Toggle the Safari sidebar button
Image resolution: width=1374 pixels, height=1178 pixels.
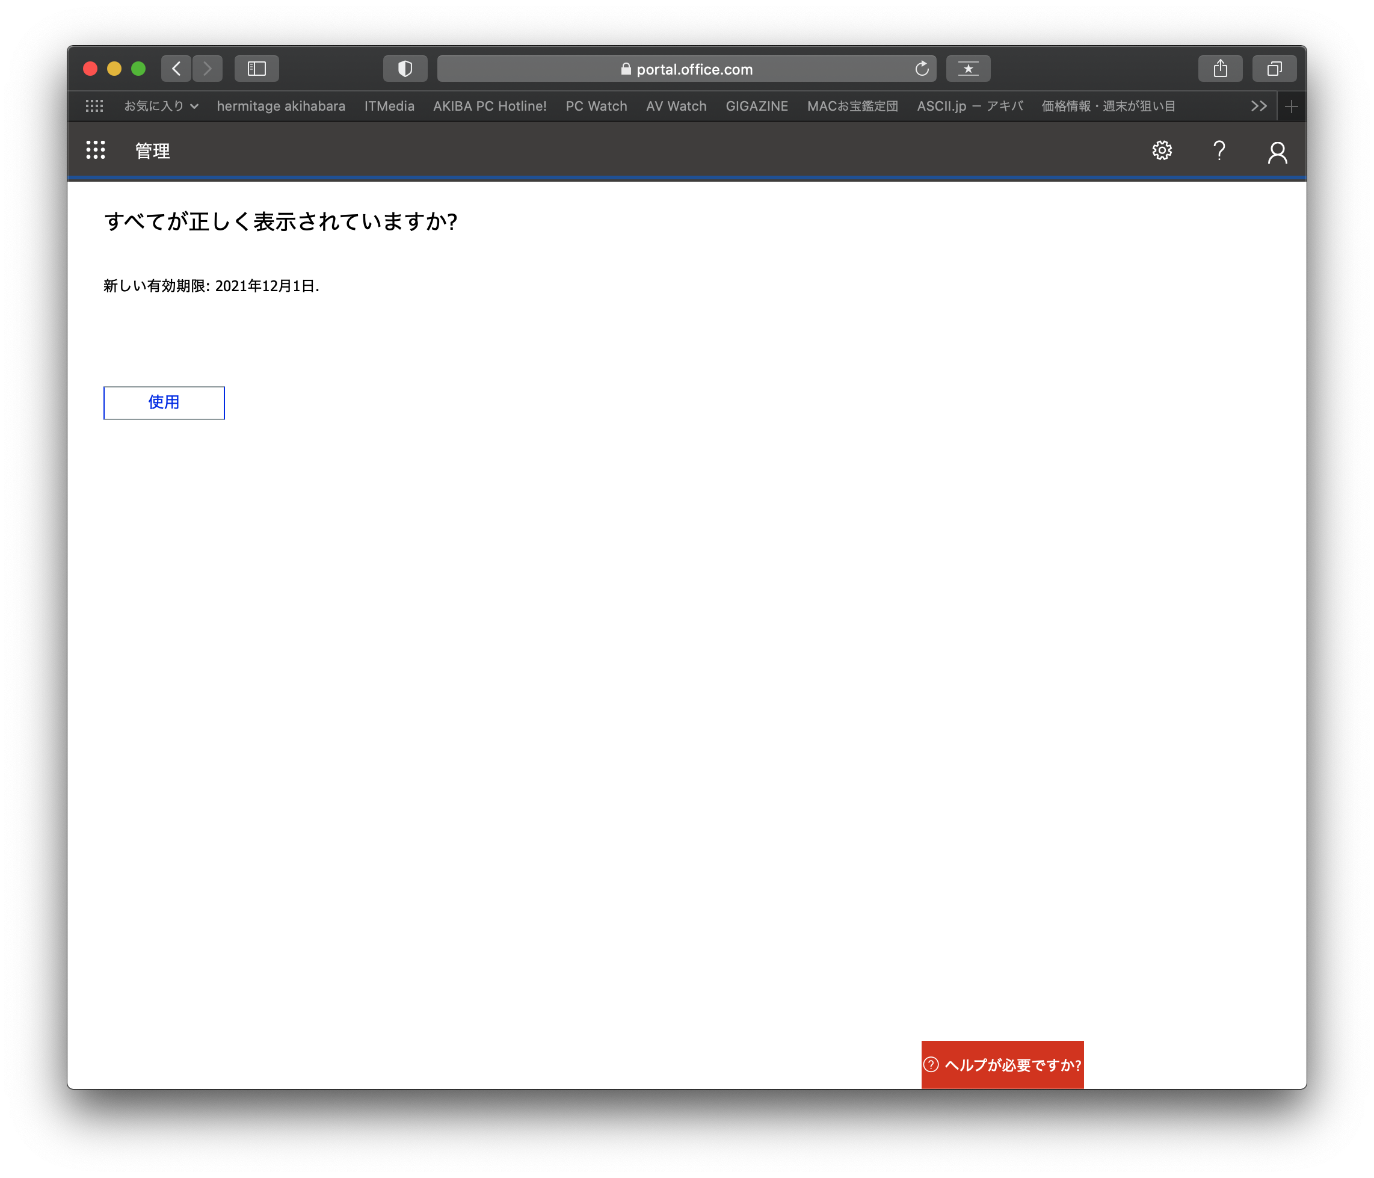257,69
